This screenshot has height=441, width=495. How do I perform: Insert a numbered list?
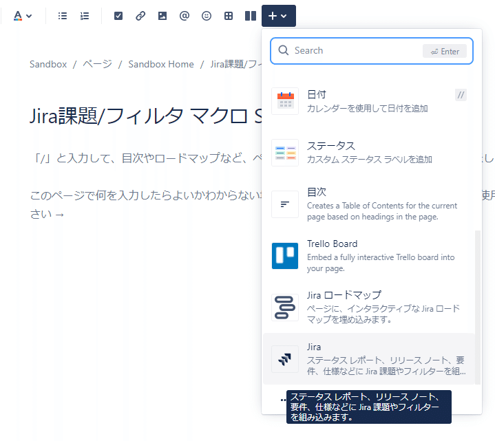pos(85,16)
